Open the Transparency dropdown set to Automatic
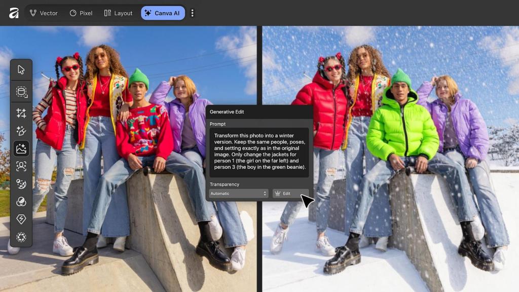The width and height of the screenshot is (519, 292). pos(238,193)
